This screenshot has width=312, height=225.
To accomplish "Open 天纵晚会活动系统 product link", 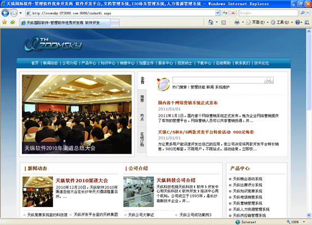I will coord(247,179).
